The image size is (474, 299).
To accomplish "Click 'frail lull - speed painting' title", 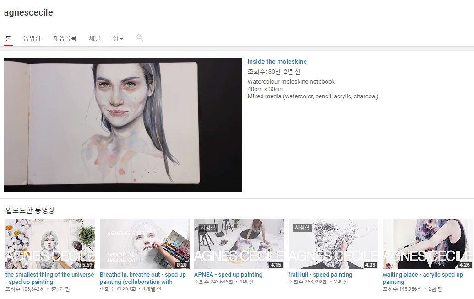I will [x=320, y=275].
